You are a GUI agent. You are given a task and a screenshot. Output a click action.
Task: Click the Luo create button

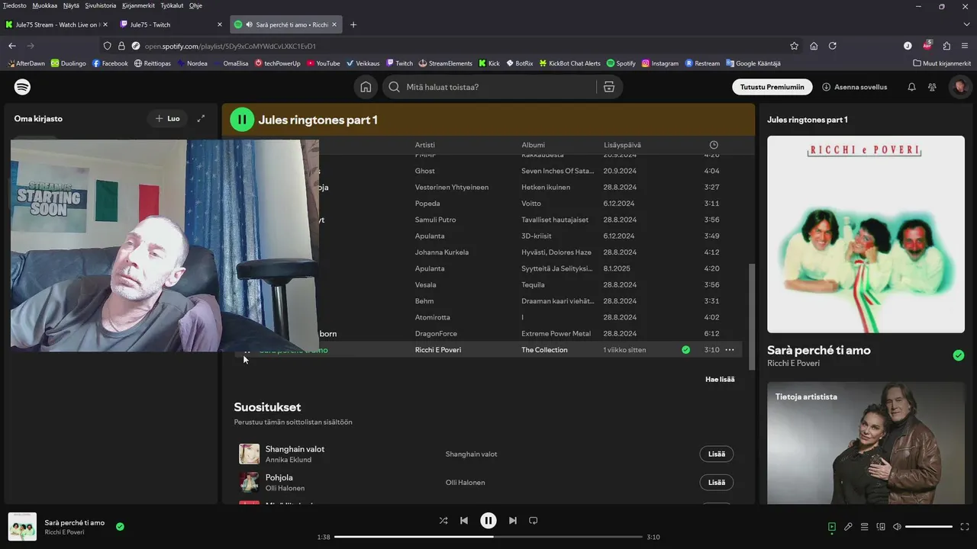coord(167,118)
